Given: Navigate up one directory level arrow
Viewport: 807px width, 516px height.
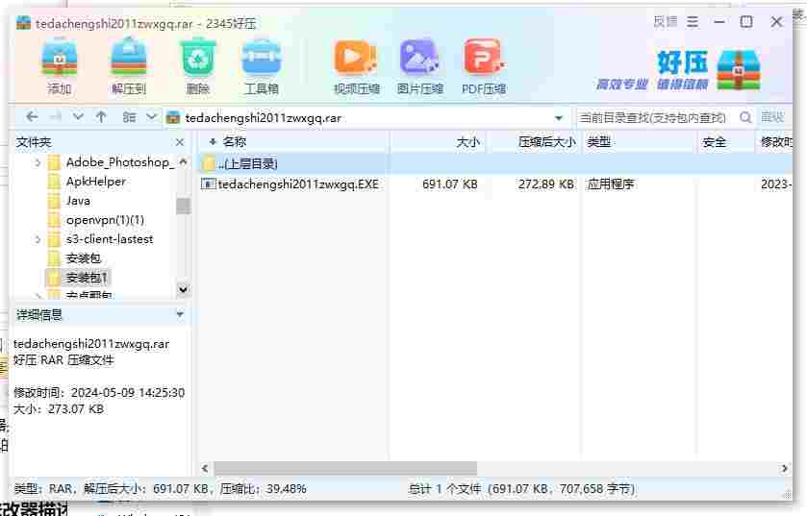Looking at the screenshot, I should point(101,117).
